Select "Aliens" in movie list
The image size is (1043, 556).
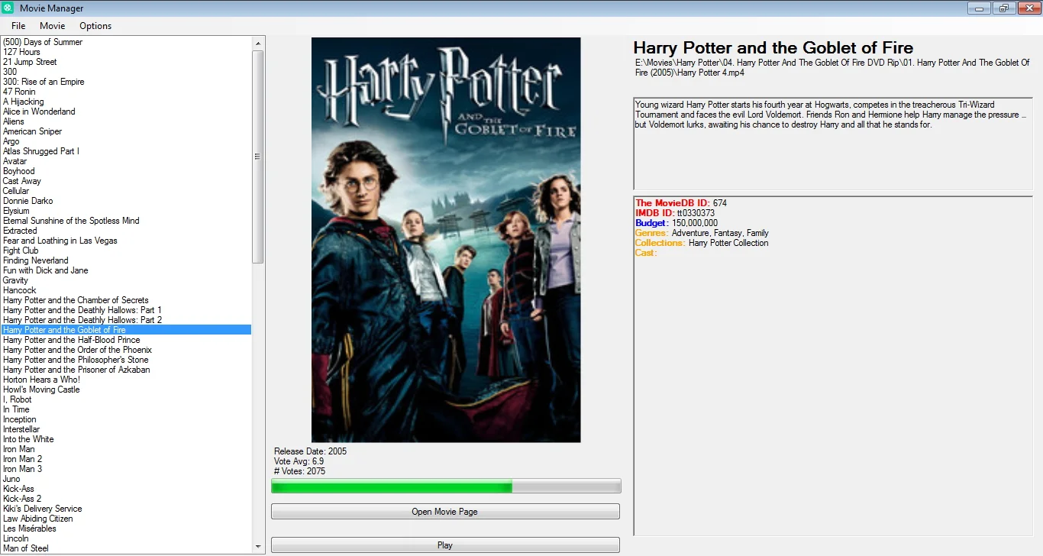pyautogui.click(x=126, y=121)
